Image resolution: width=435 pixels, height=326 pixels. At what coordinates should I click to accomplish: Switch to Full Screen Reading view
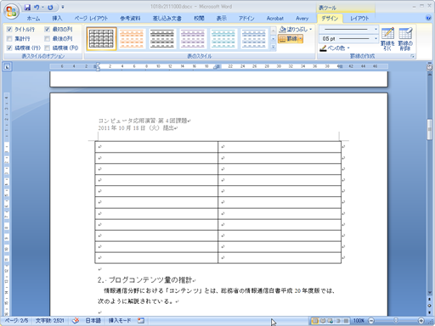pos(323,321)
